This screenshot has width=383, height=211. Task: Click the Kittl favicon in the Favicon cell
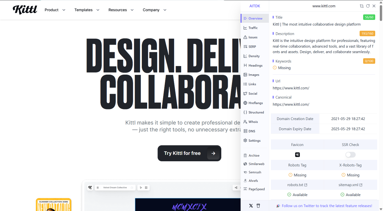pos(297,155)
